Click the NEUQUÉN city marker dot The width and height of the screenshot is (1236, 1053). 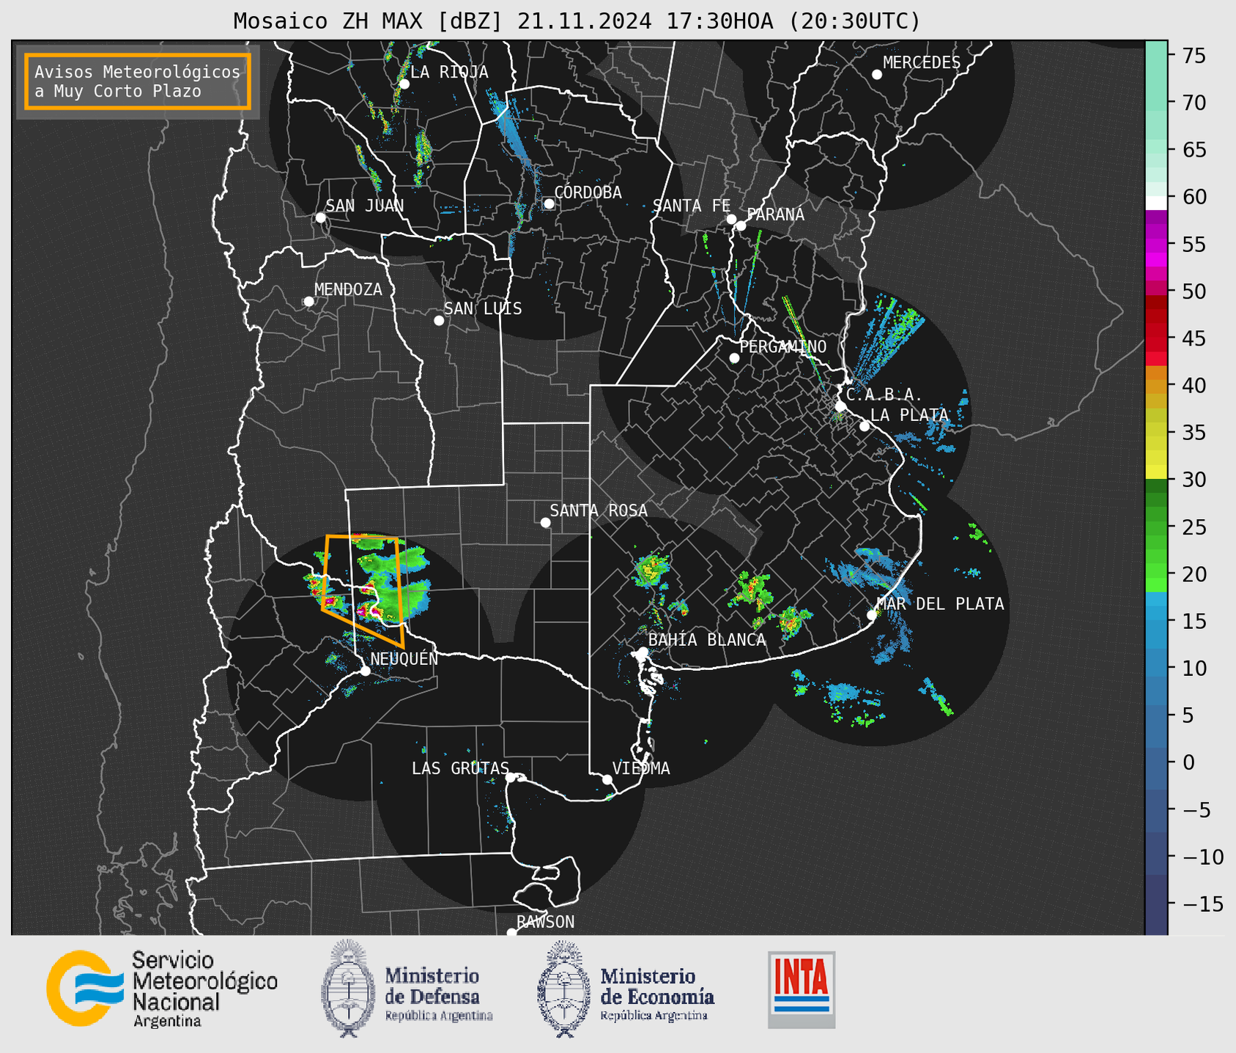tap(365, 671)
